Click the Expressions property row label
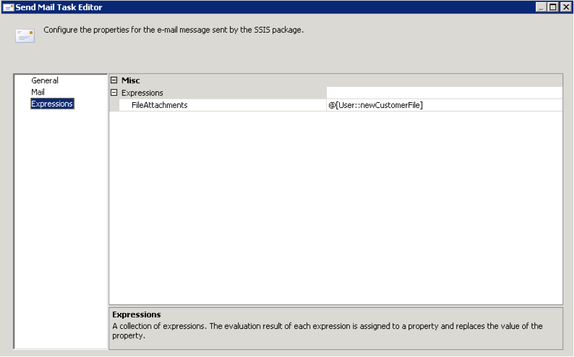 142,93
